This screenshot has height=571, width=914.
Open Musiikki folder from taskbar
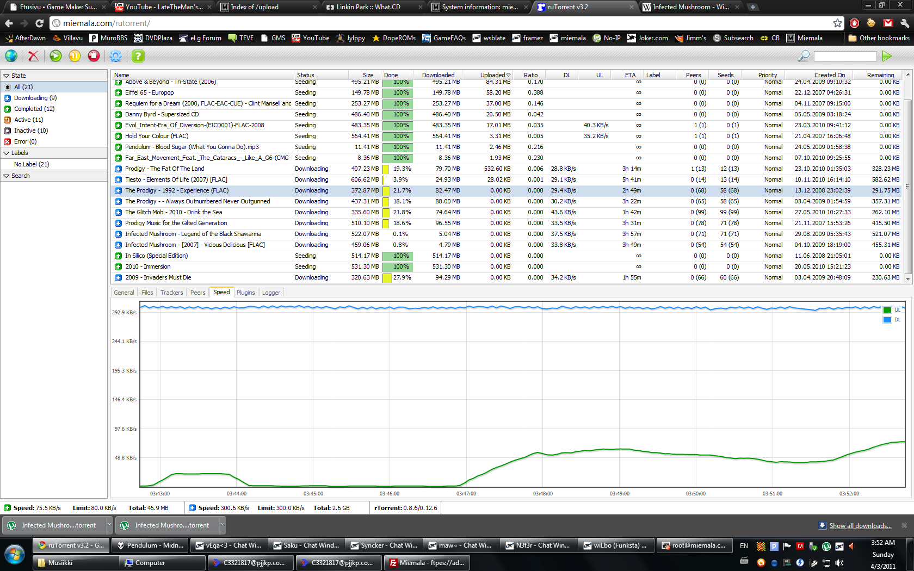[x=75, y=563]
